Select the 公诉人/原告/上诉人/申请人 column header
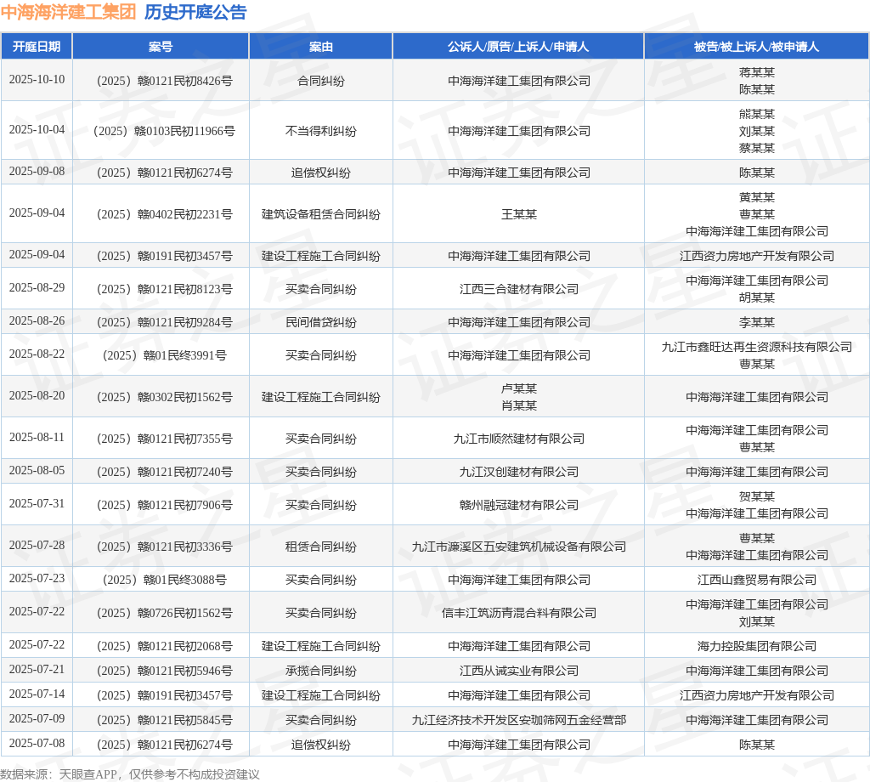 [x=518, y=47]
